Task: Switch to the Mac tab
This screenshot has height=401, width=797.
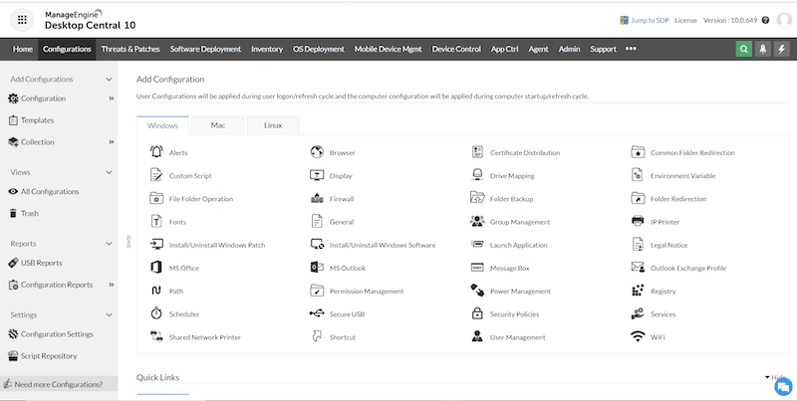Action: tap(217, 125)
